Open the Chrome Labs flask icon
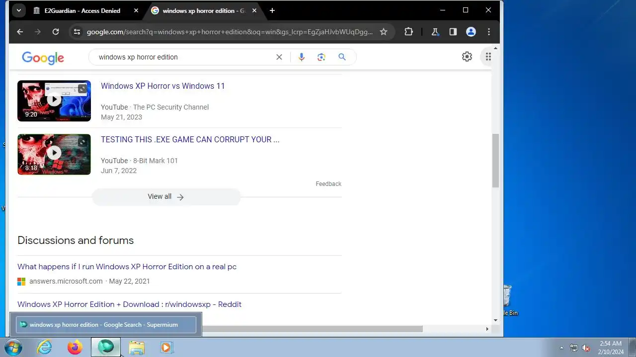This screenshot has height=357, width=636. pyautogui.click(x=435, y=32)
